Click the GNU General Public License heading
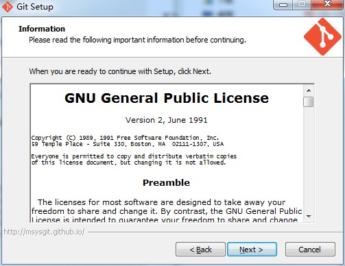Image resolution: width=345 pixels, height=266 pixels. point(167,98)
